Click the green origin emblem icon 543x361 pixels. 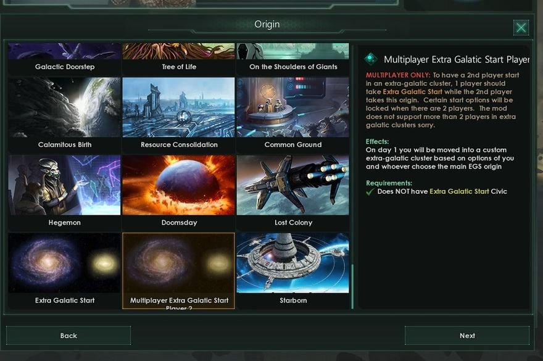click(x=371, y=59)
